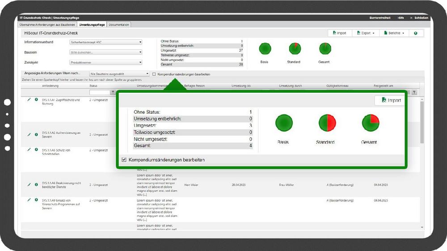Viewport: 447px width, 251px height.
Task: Click the filter icon in Festgestellt am column
Action: click(x=414, y=92)
